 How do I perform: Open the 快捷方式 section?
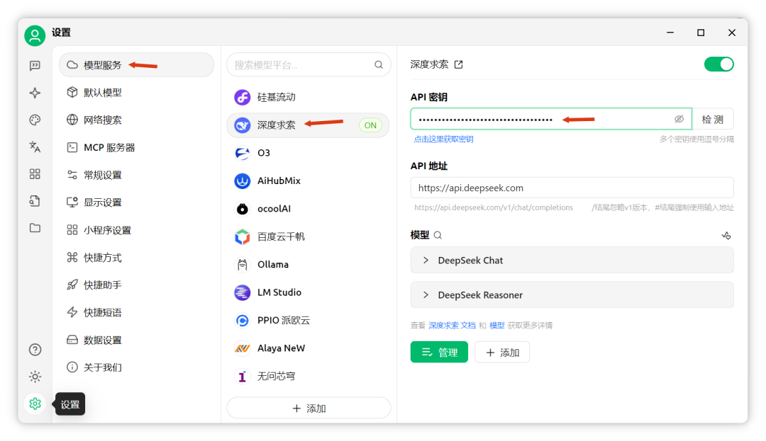(x=136, y=257)
